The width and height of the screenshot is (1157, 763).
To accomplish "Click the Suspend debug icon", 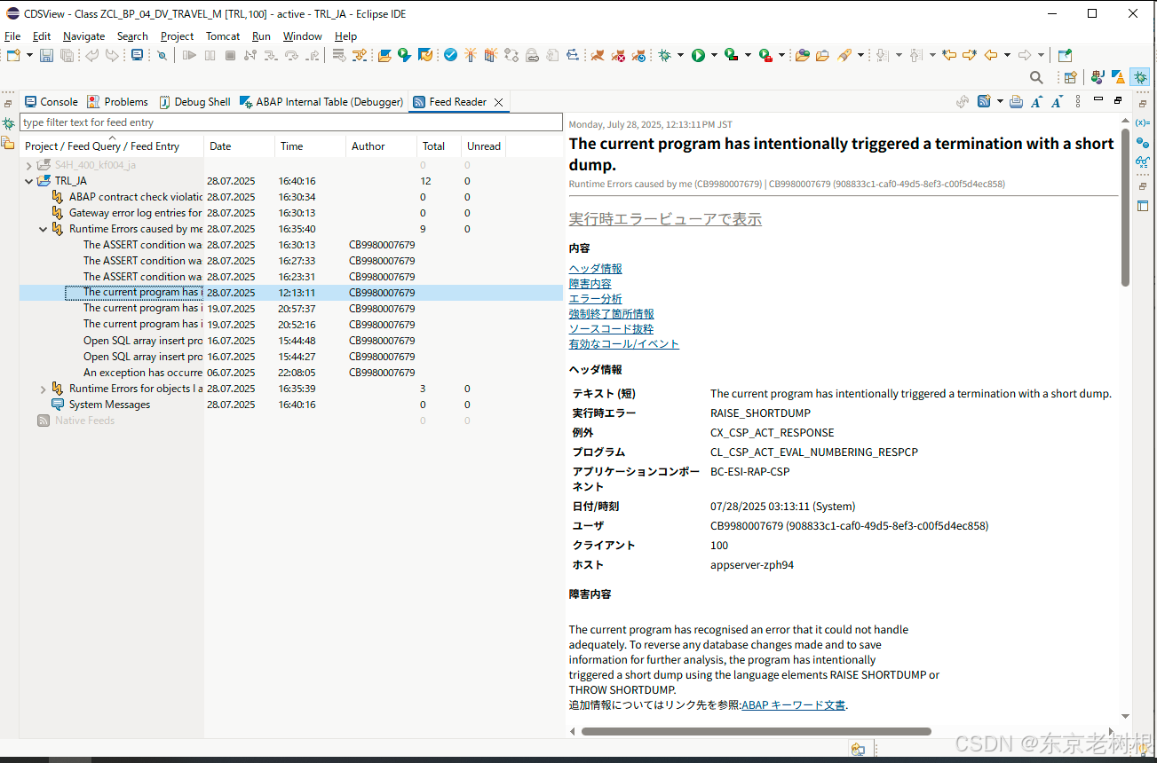I will point(210,55).
